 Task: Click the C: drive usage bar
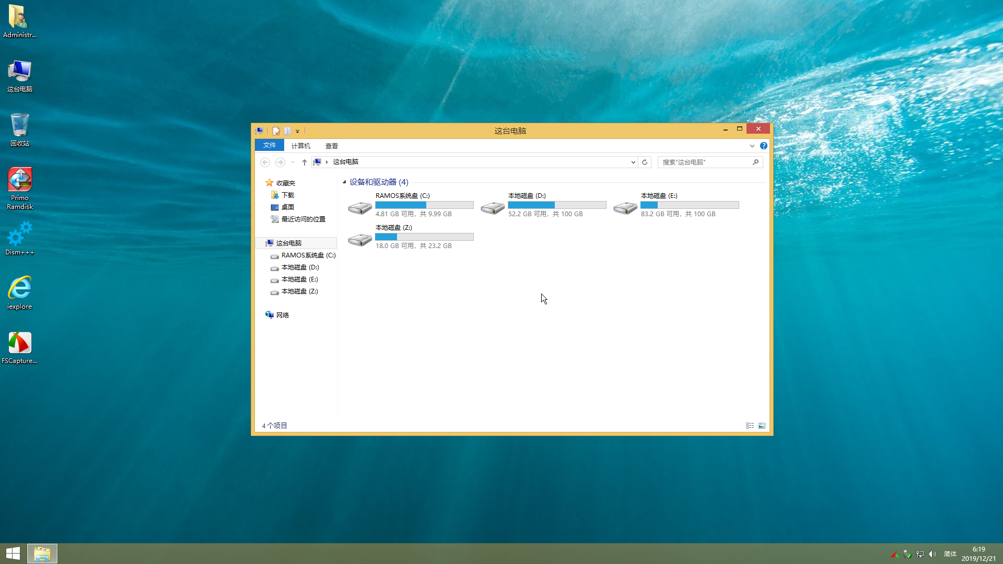424,205
